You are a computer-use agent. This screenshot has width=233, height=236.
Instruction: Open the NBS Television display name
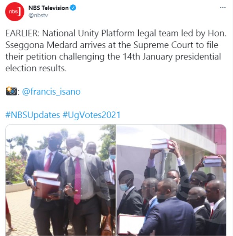[49, 8]
